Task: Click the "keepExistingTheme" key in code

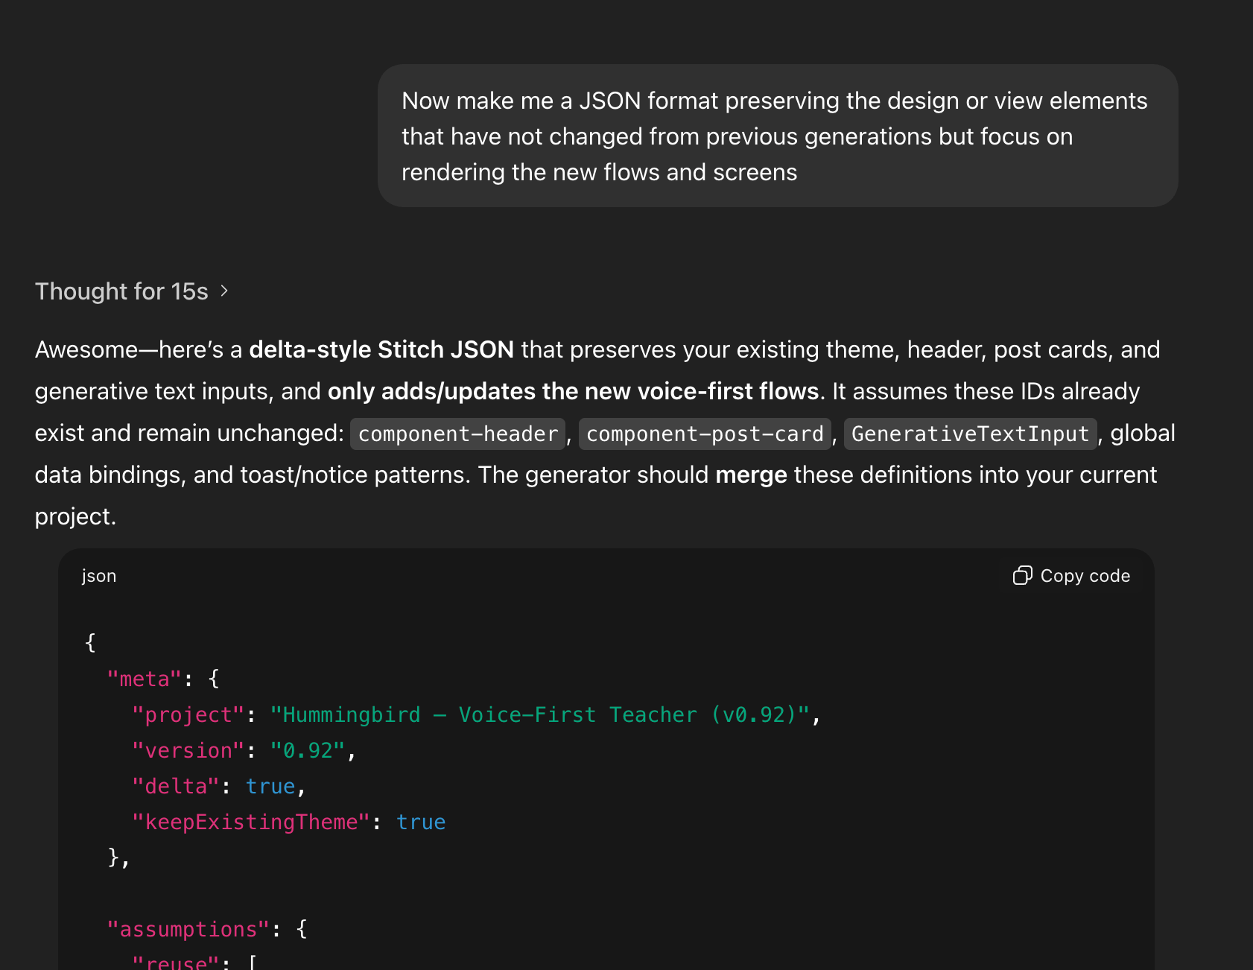Action: (250, 822)
